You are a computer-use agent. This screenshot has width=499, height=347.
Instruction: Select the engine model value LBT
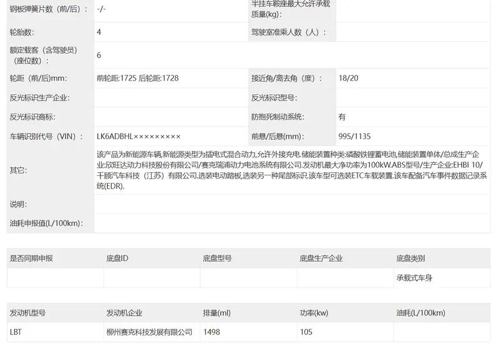point(16,332)
